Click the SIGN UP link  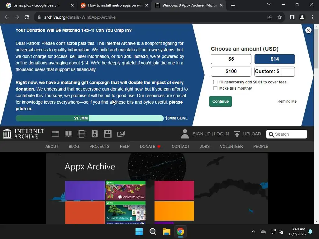pos(202,134)
